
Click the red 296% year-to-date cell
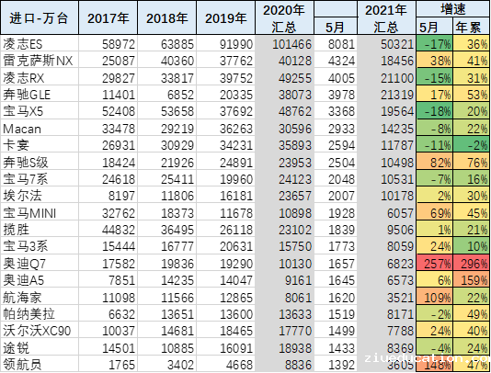(x=472, y=263)
